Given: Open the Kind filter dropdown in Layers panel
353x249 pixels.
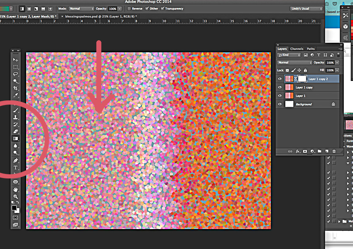Looking at the screenshot, I should click(x=289, y=54).
